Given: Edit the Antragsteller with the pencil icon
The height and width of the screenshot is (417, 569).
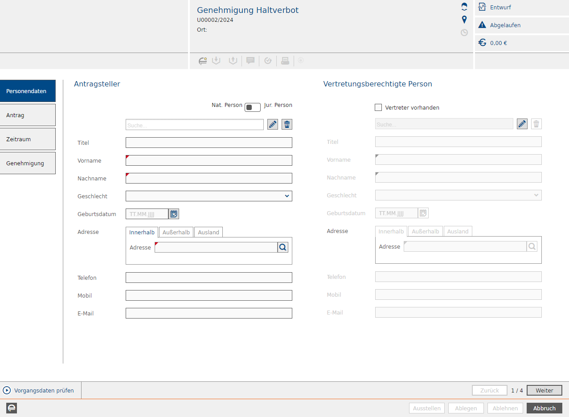Looking at the screenshot, I should [x=273, y=125].
